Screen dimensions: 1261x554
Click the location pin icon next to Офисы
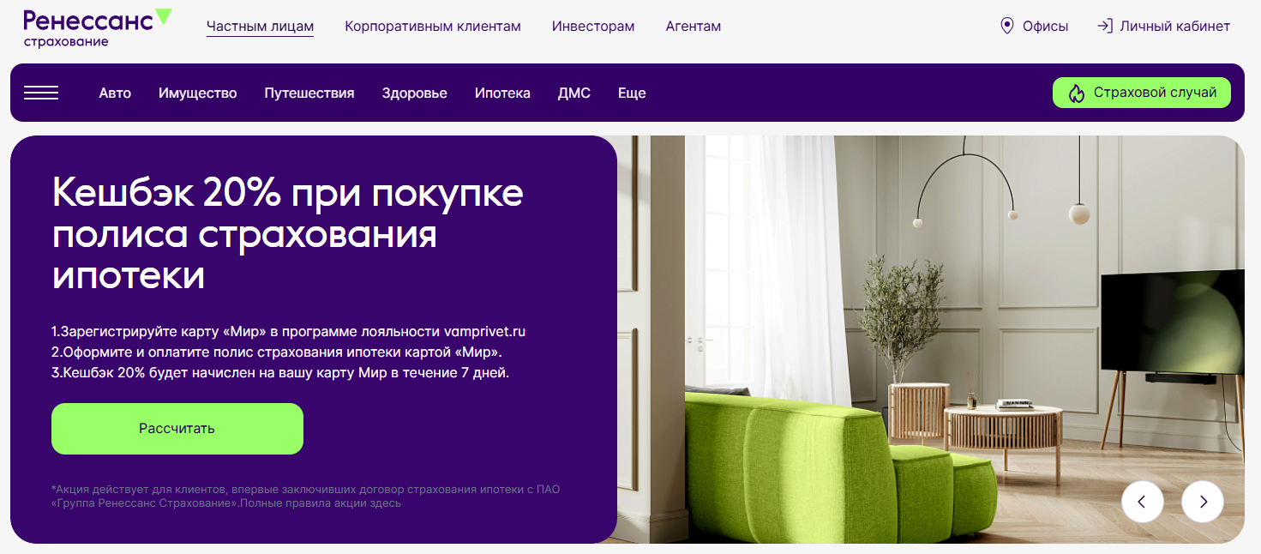click(1007, 26)
